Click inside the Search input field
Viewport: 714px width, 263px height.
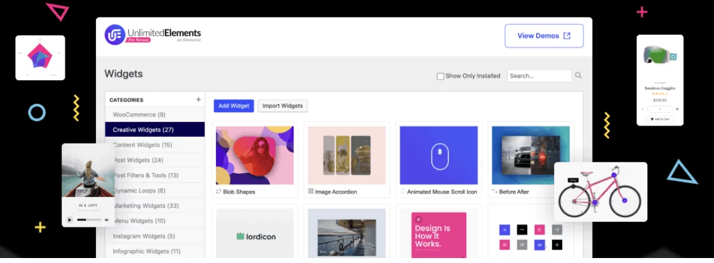[538, 76]
